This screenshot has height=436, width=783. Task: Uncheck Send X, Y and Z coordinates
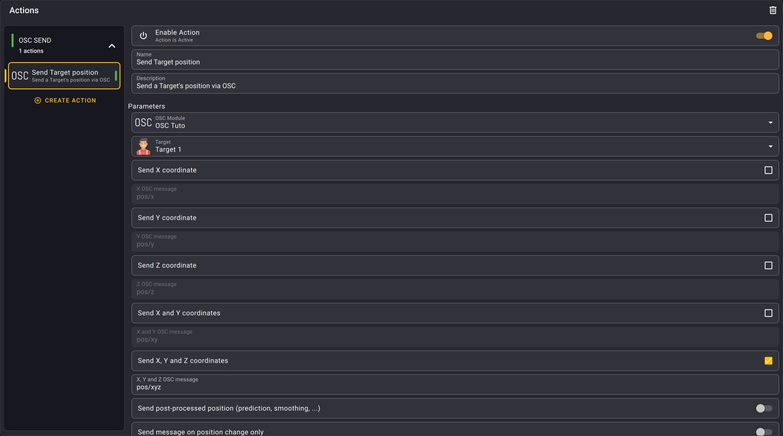[768, 361]
